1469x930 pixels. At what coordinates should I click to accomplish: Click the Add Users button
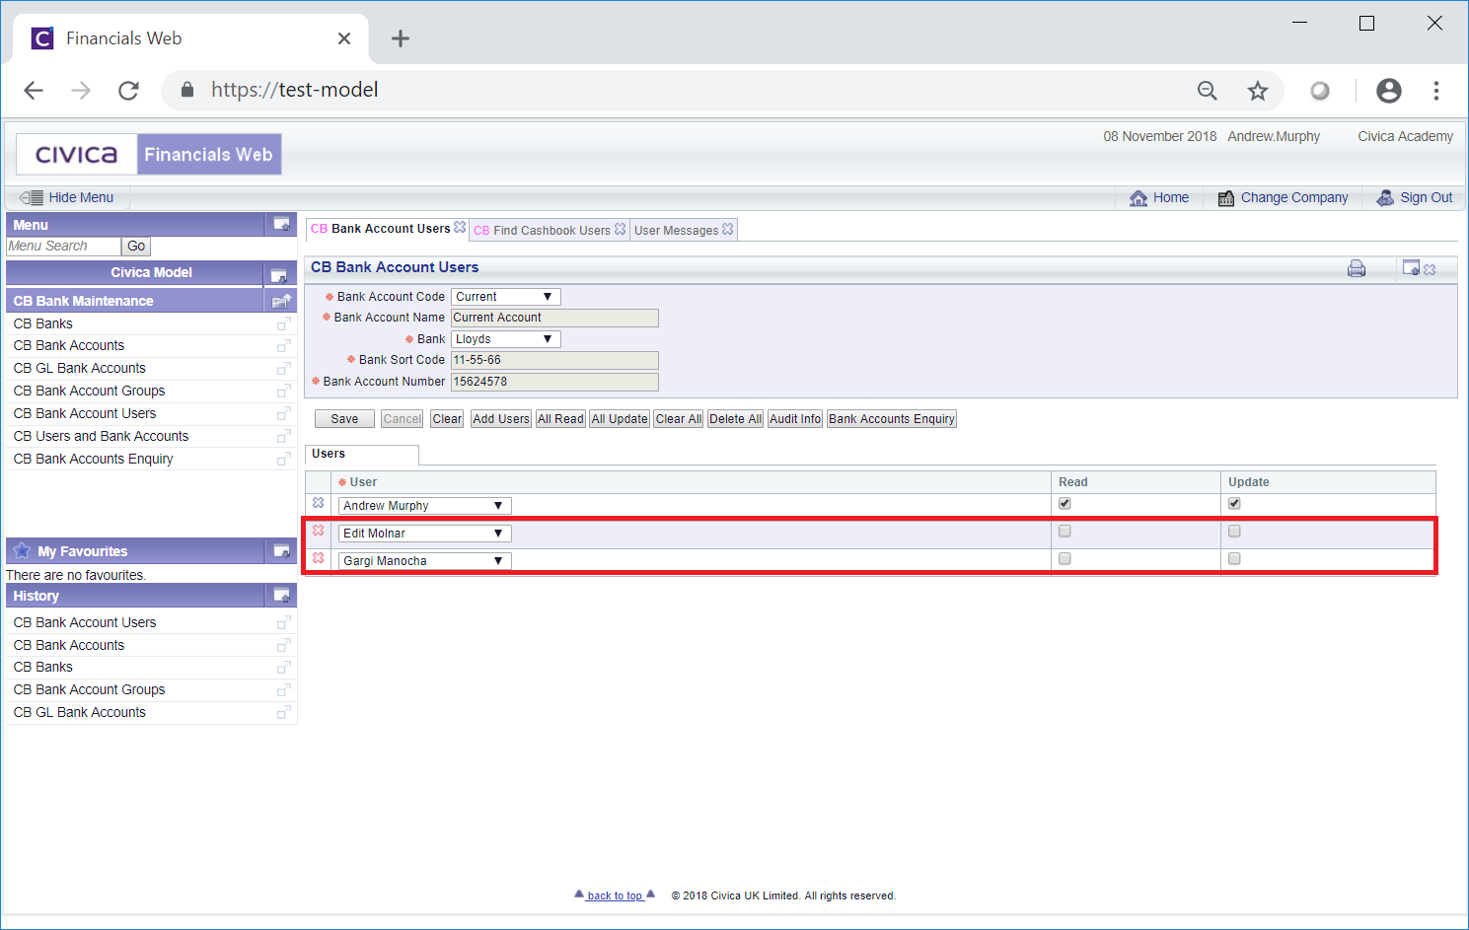tap(501, 419)
